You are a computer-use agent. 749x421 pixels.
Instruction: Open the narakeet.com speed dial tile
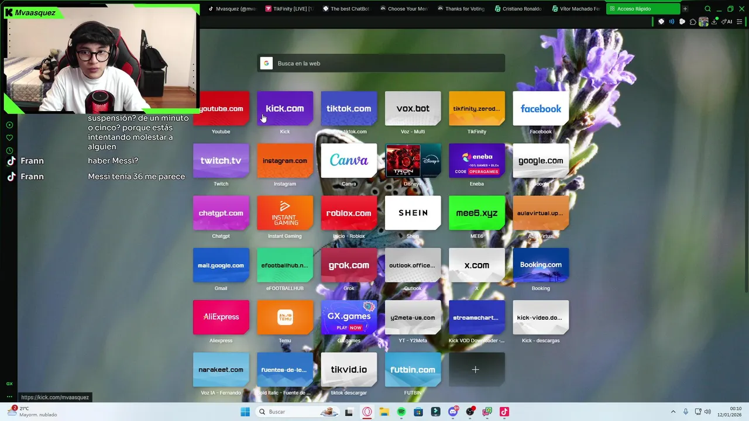[221, 370]
